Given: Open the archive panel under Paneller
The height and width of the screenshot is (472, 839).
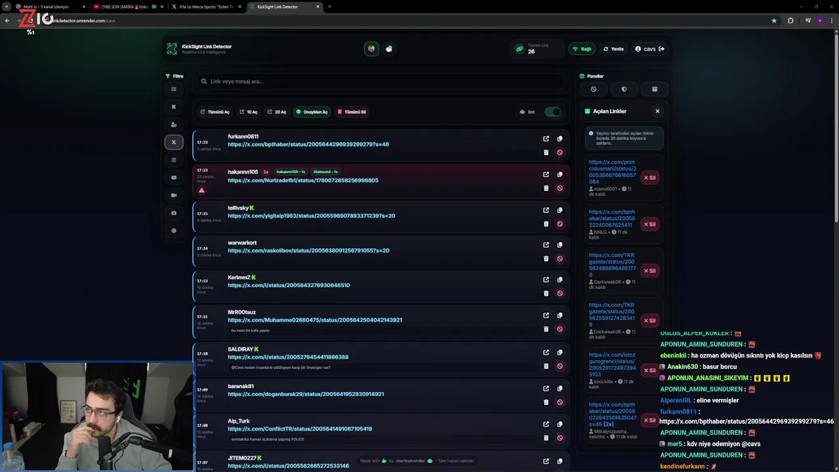Looking at the screenshot, I should [654, 89].
